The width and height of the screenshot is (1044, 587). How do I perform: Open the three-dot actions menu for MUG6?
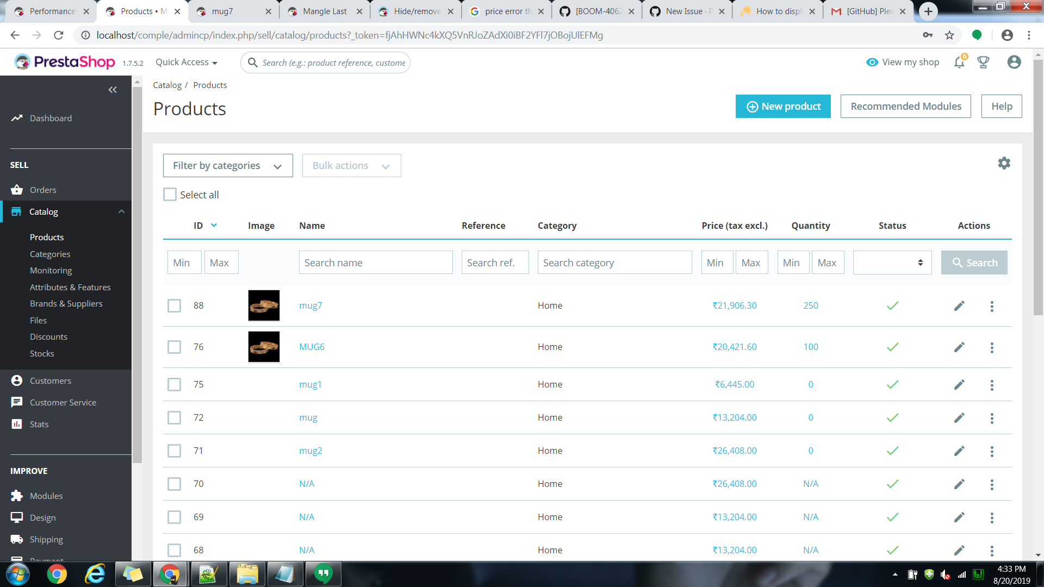[x=992, y=347]
